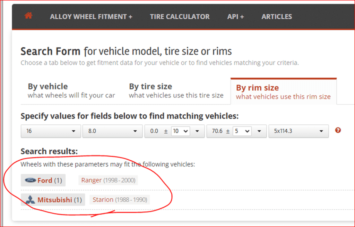The height and width of the screenshot is (227, 355).
Task: Expand the 0.0 offset value dropdown
Action: point(198,131)
